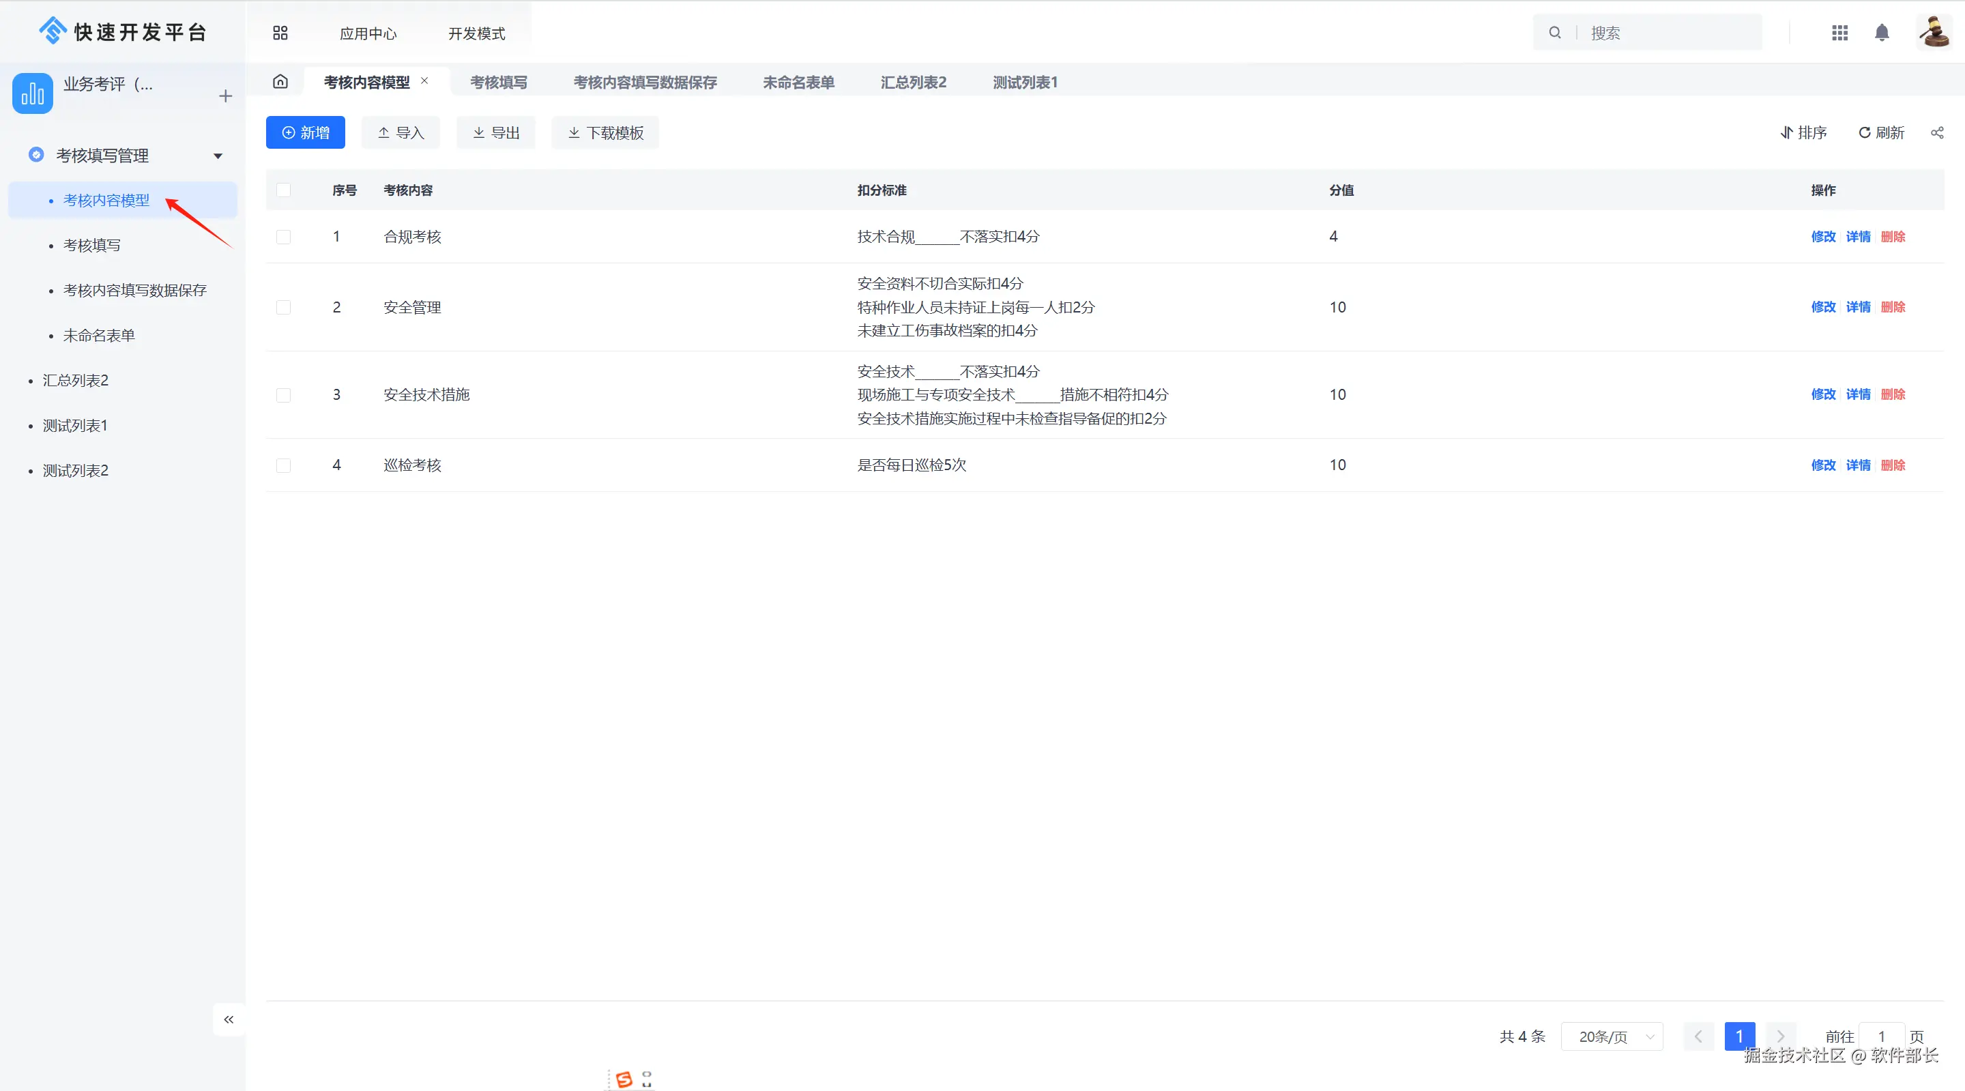This screenshot has width=1965, height=1091.
Task: Collapse sidebar with double-chevron icon
Action: (228, 1019)
